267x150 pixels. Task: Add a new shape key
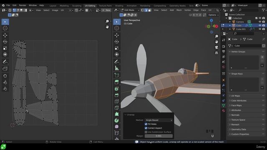coord(262,79)
